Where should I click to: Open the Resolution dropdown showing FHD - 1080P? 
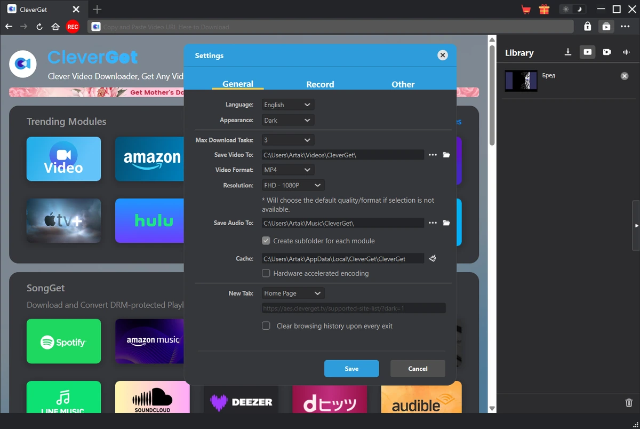(293, 185)
